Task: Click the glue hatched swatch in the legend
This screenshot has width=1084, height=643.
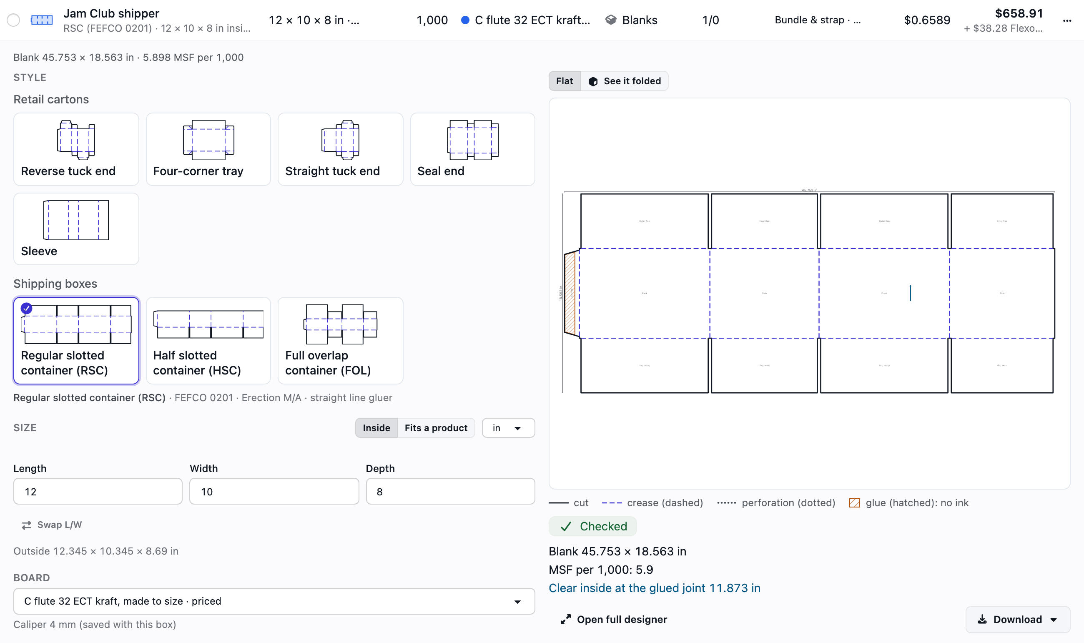Action: click(x=854, y=502)
